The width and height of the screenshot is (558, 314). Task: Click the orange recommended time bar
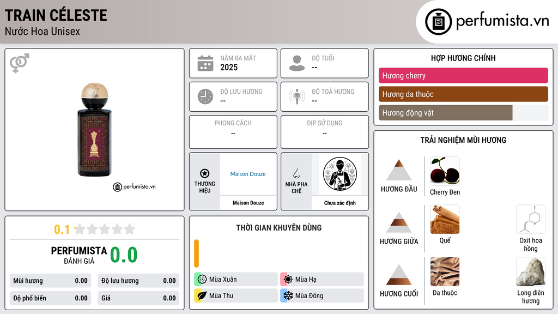click(x=196, y=253)
